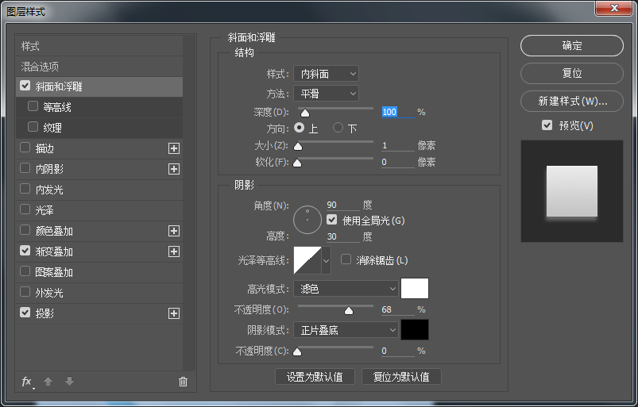Select the 外发光 effect row
Viewport: 638px width, 407px height.
pos(99,293)
